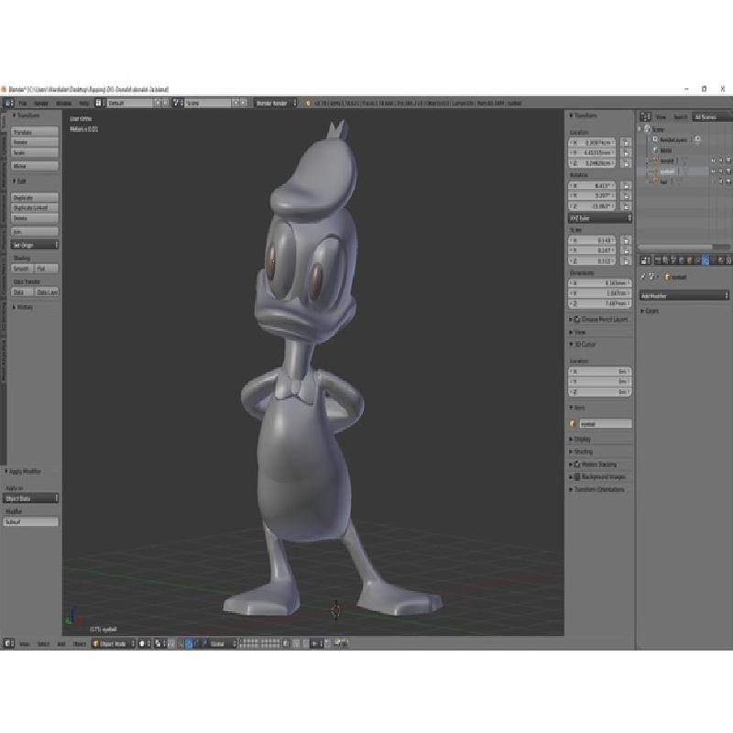Click the Smooth shading button

point(21,268)
